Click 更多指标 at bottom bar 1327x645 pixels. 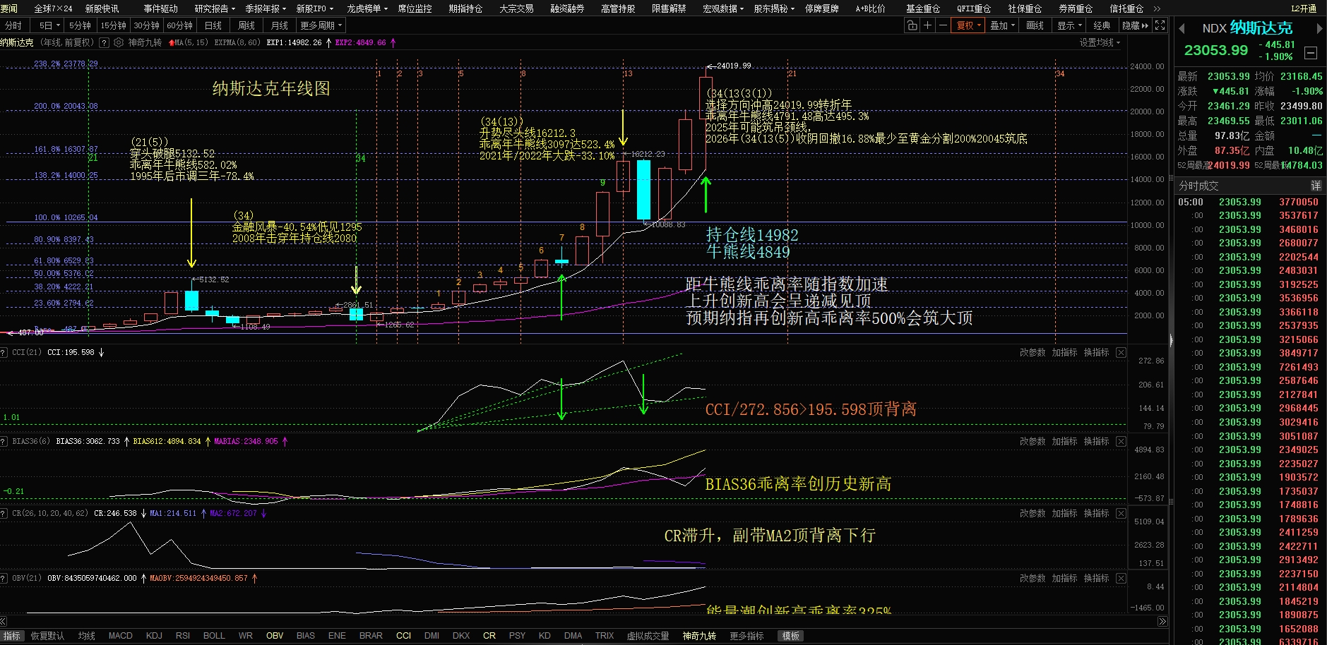tap(746, 636)
